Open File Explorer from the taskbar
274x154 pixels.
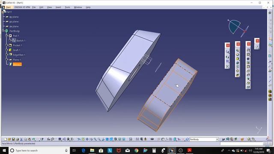92,150
